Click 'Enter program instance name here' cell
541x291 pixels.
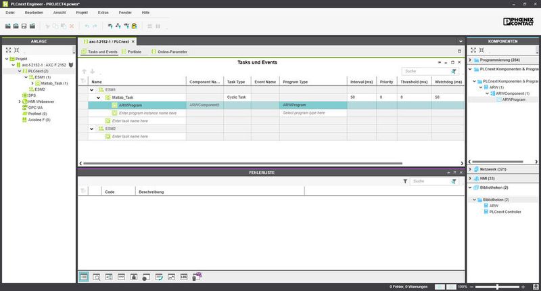147,113
